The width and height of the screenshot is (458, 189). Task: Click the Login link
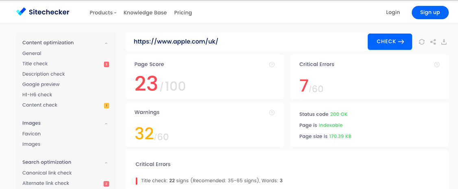coord(393,12)
